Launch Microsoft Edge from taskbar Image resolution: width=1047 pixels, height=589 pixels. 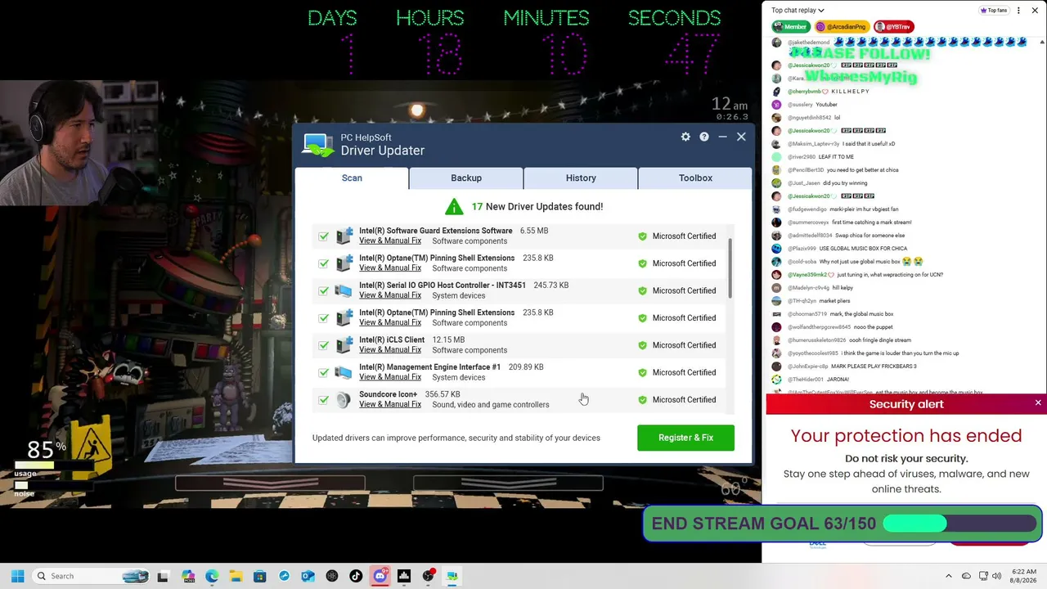[212, 576]
